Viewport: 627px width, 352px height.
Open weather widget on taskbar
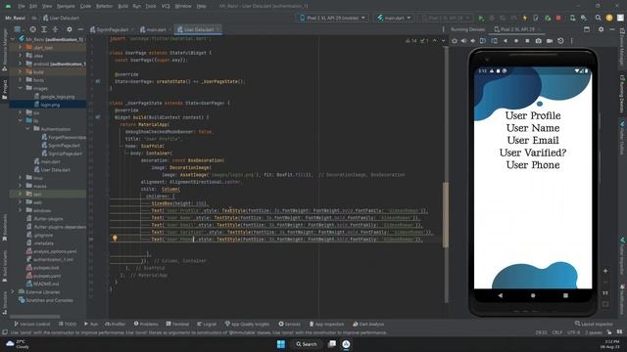(18, 344)
